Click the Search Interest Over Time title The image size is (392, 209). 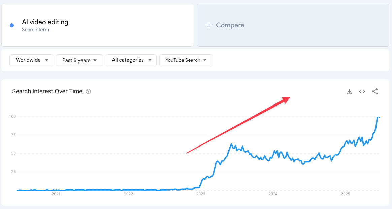tap(47, 91)
